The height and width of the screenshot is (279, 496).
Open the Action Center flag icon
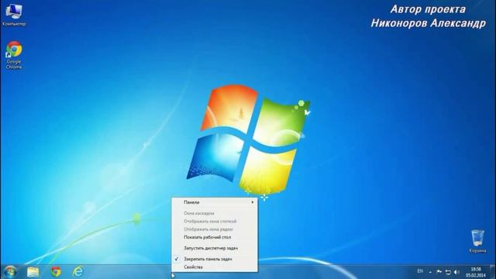(x=439, y=272)
